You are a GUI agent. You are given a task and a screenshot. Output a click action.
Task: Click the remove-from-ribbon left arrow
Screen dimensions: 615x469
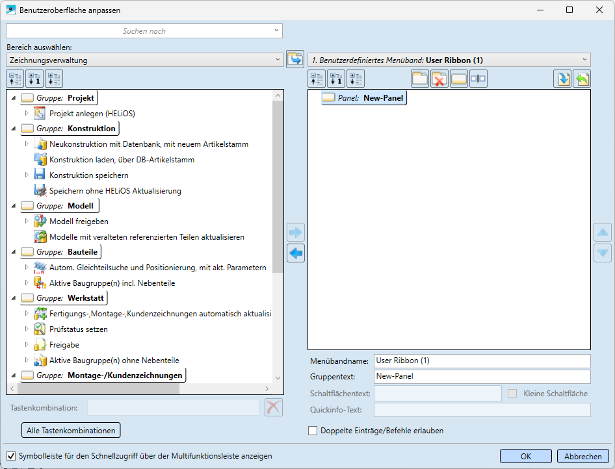295,253
